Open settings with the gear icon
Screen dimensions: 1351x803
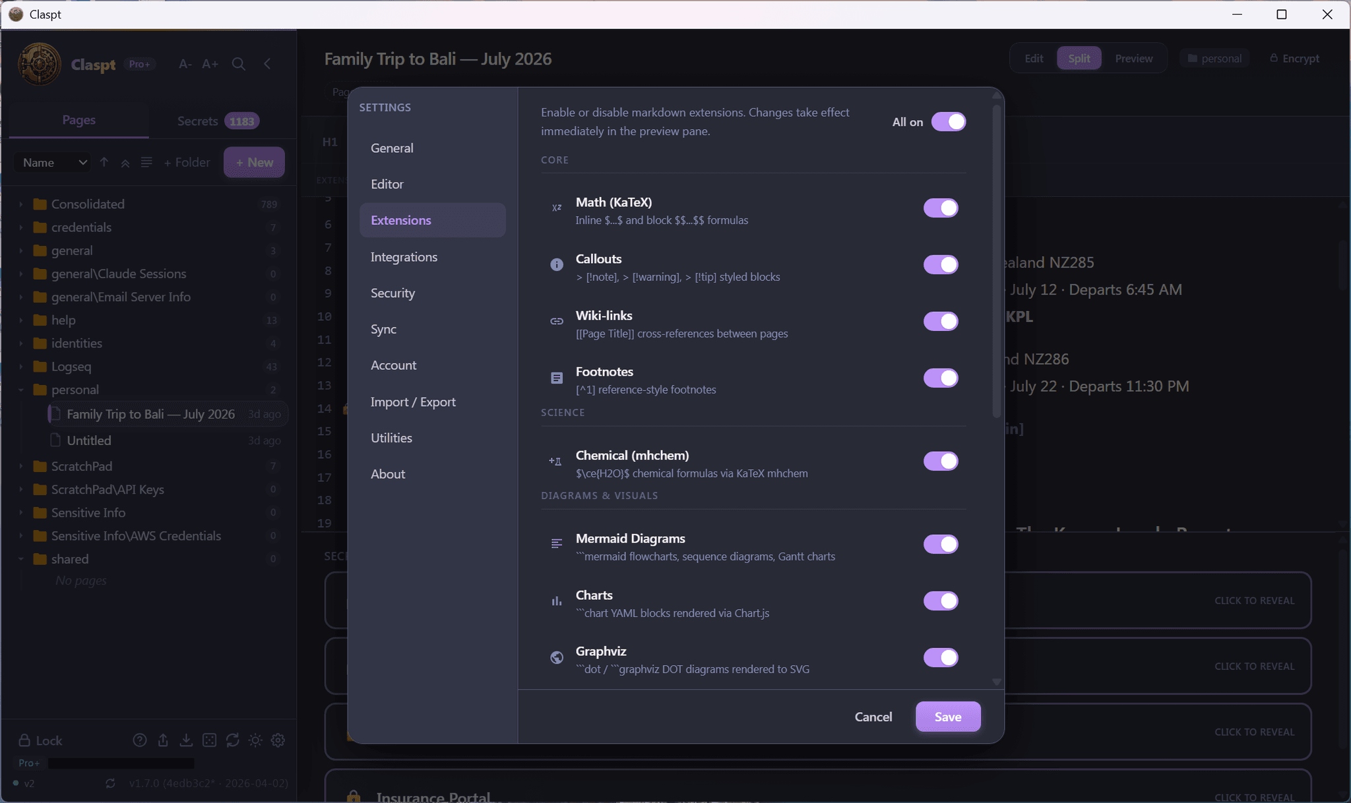278,740
